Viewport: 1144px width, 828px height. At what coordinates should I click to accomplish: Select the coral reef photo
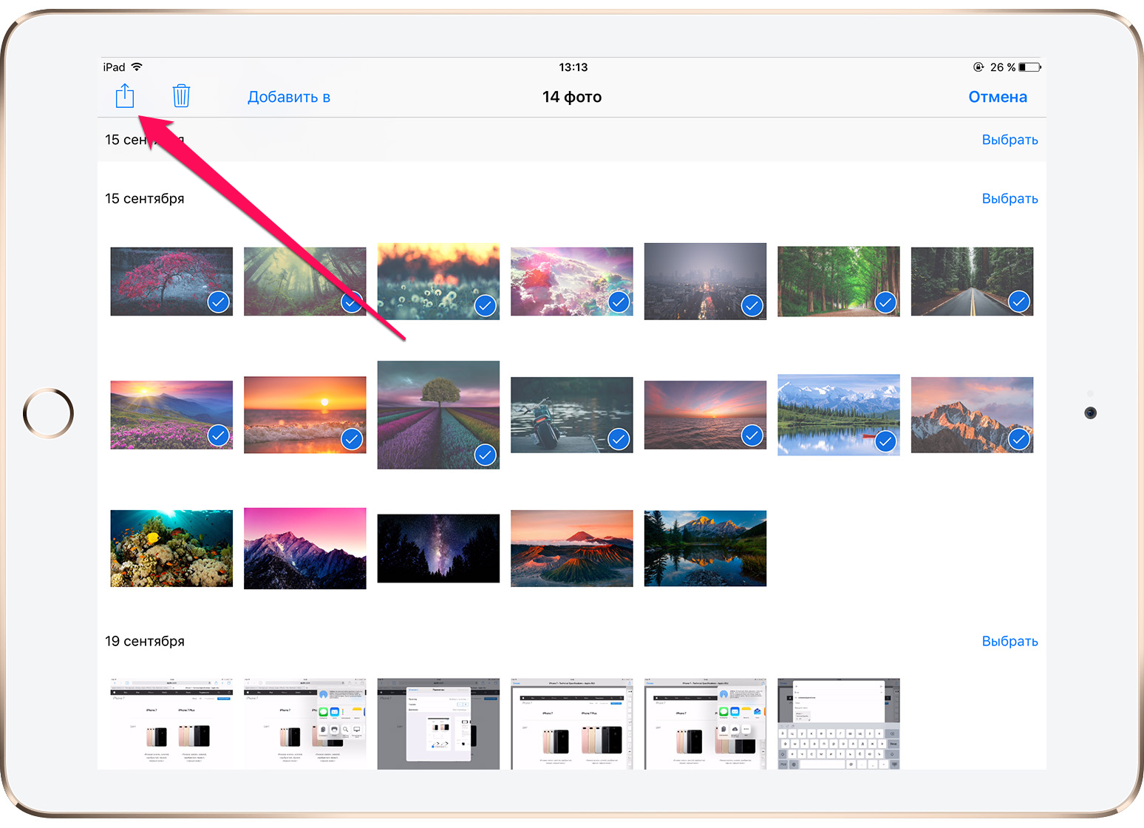click(171, 549)
